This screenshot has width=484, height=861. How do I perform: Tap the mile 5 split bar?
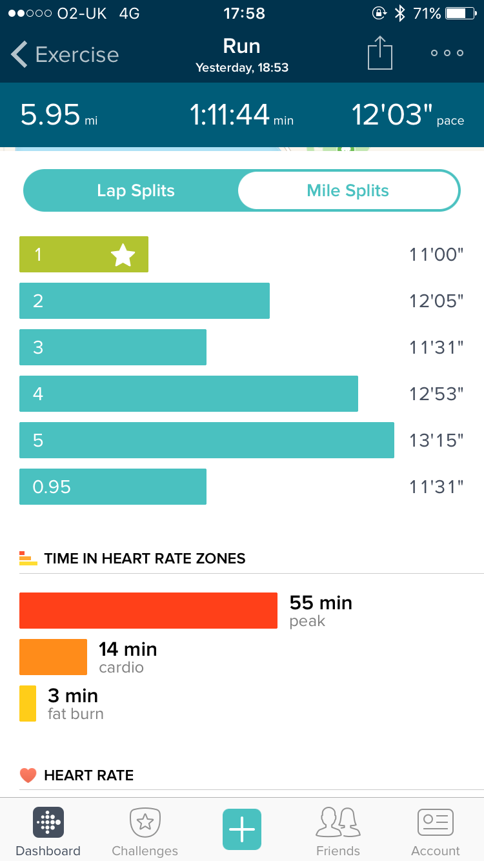pos(207,440)
